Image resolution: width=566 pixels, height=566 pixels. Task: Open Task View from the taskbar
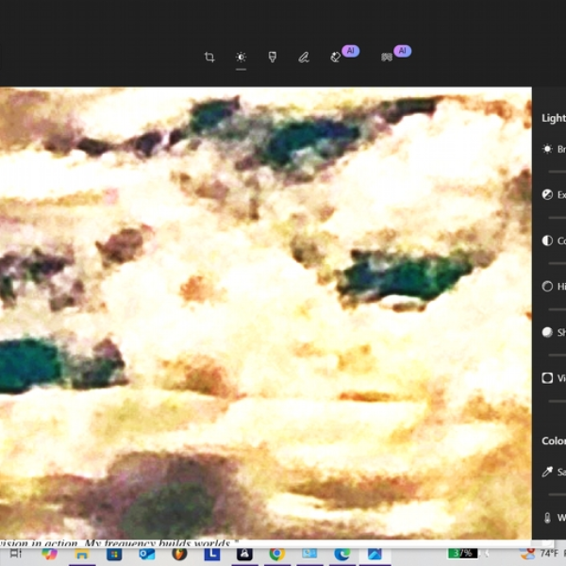click(16, 554)
